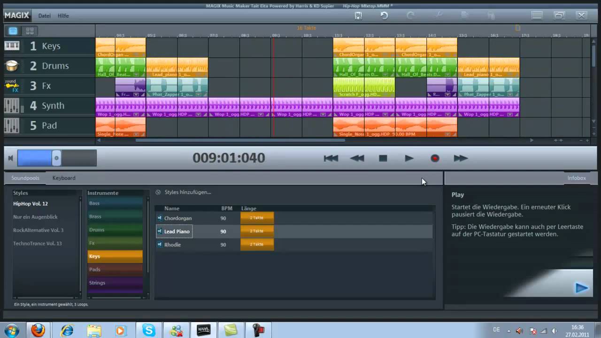This screenshot has height=338, width=601.
Task: Open dropdown arrow on Scratch F clip
Action: coord(386,94)
